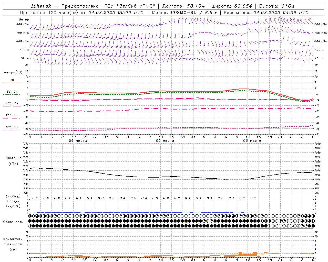Click the 'Тем-ра(°C)' temperature panel label
This screenshot has width=328, height=262.
[12, 72]
